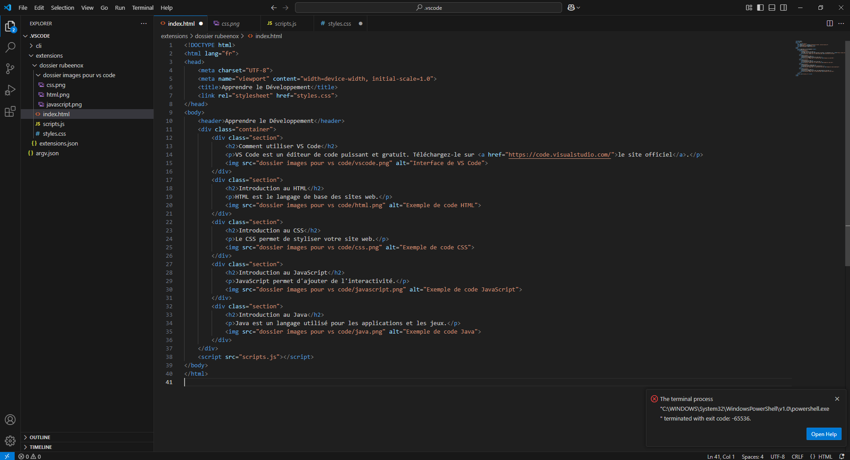Open Copilot chat icon near search bar
Image resolution: width=850 pixels, height=460 pixels.
571,8
